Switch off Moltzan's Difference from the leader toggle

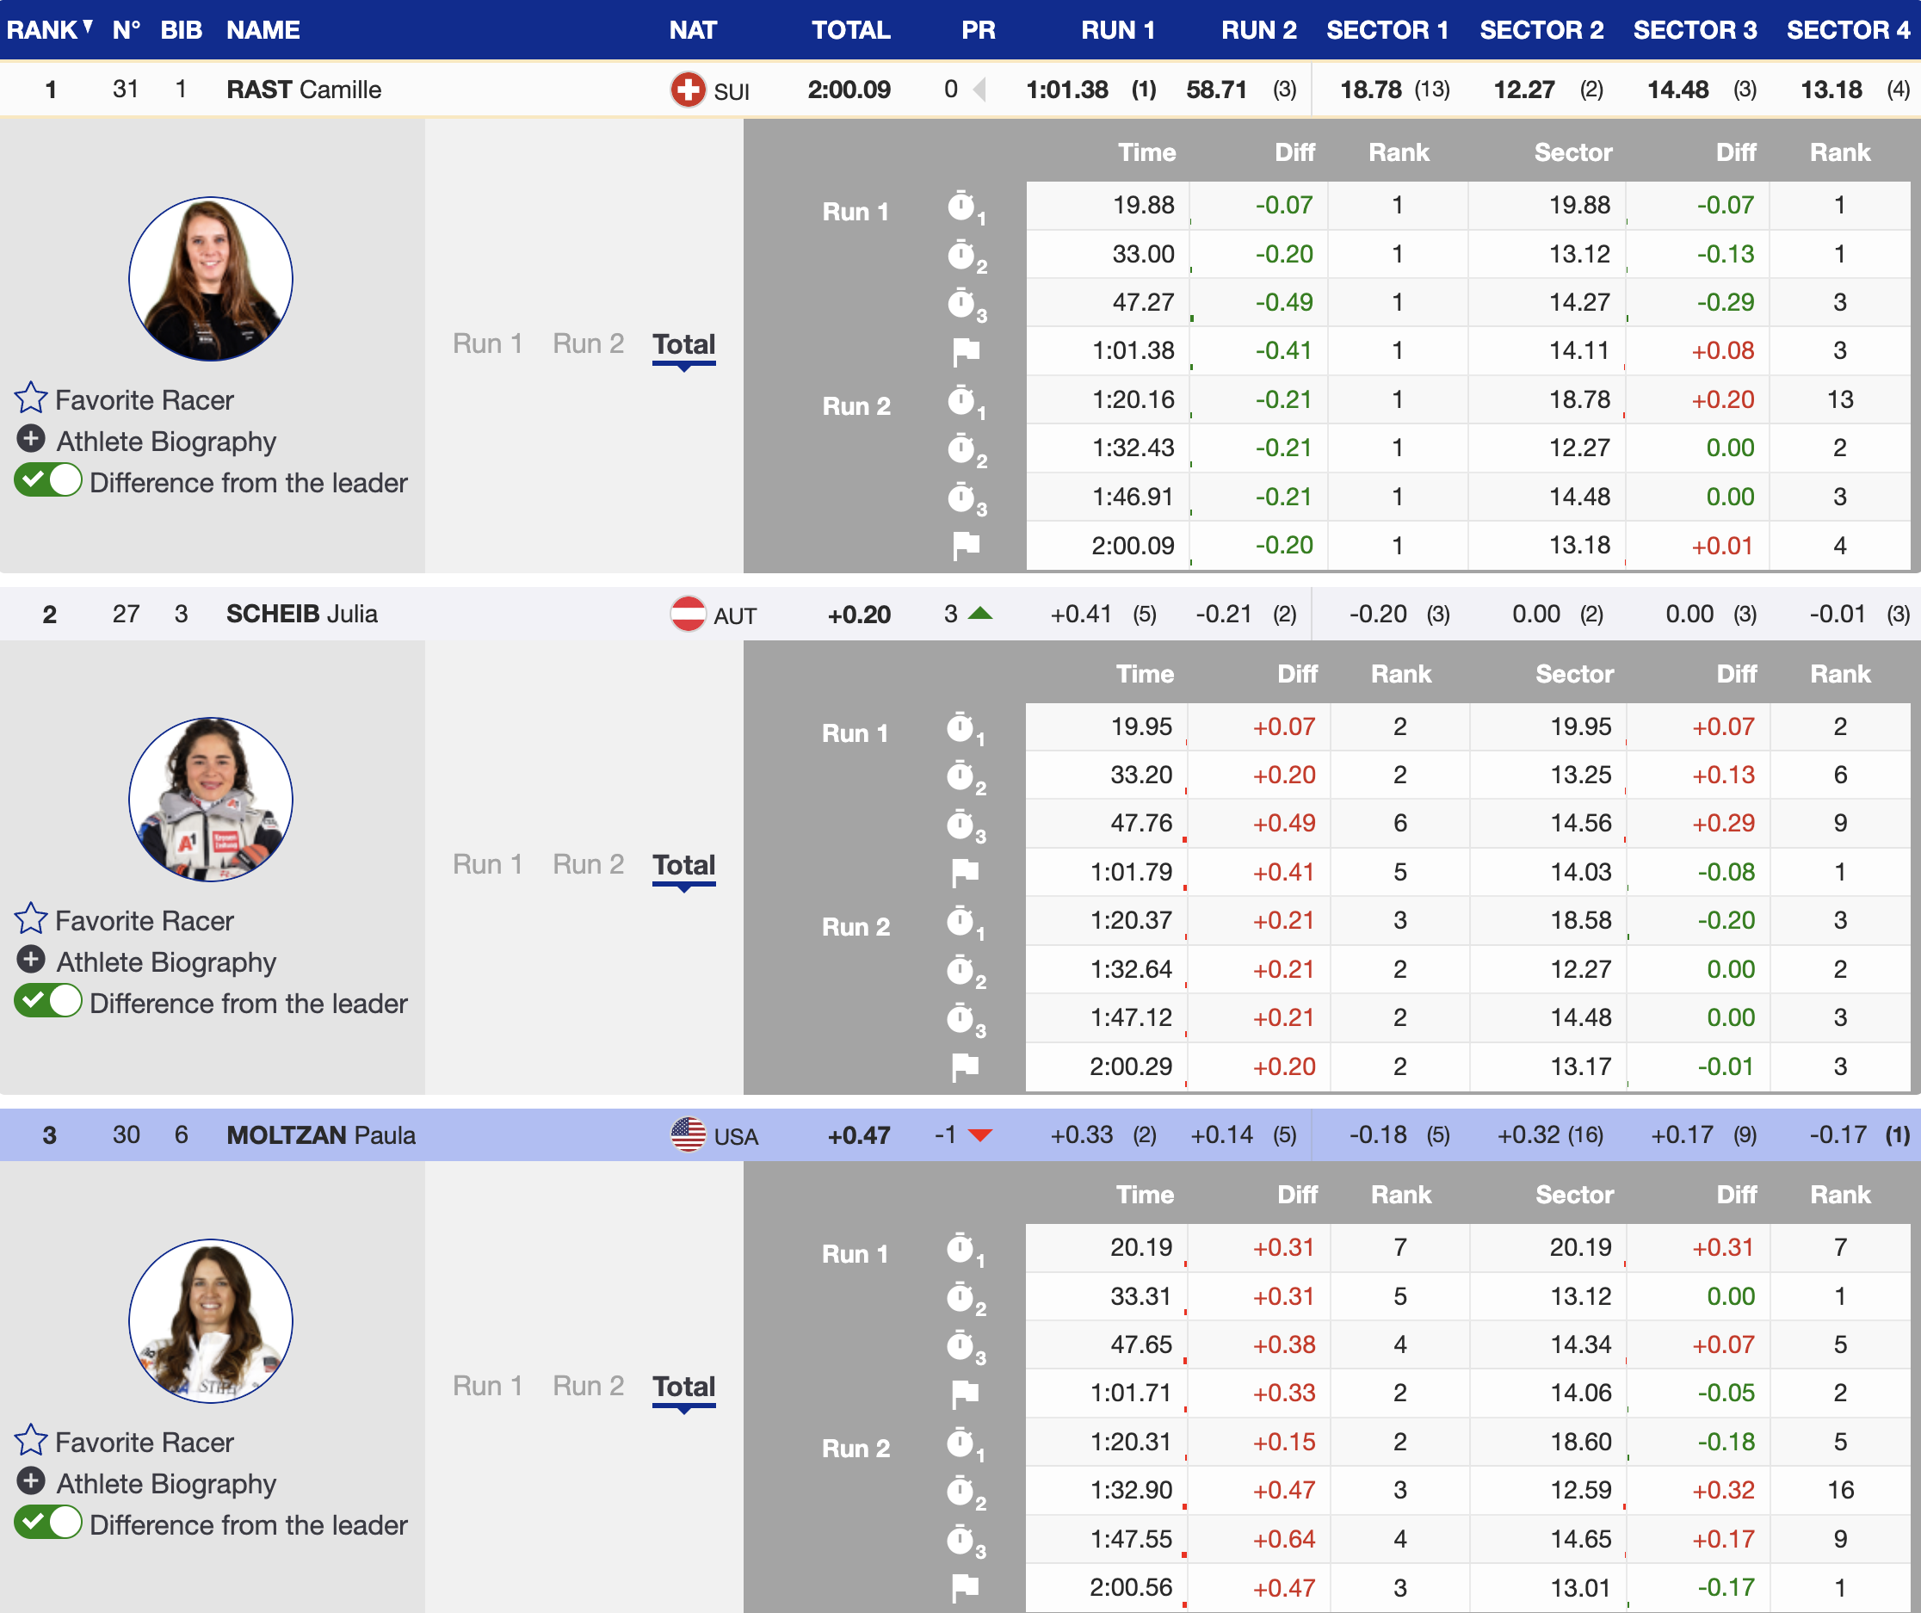click(48, 1523)
